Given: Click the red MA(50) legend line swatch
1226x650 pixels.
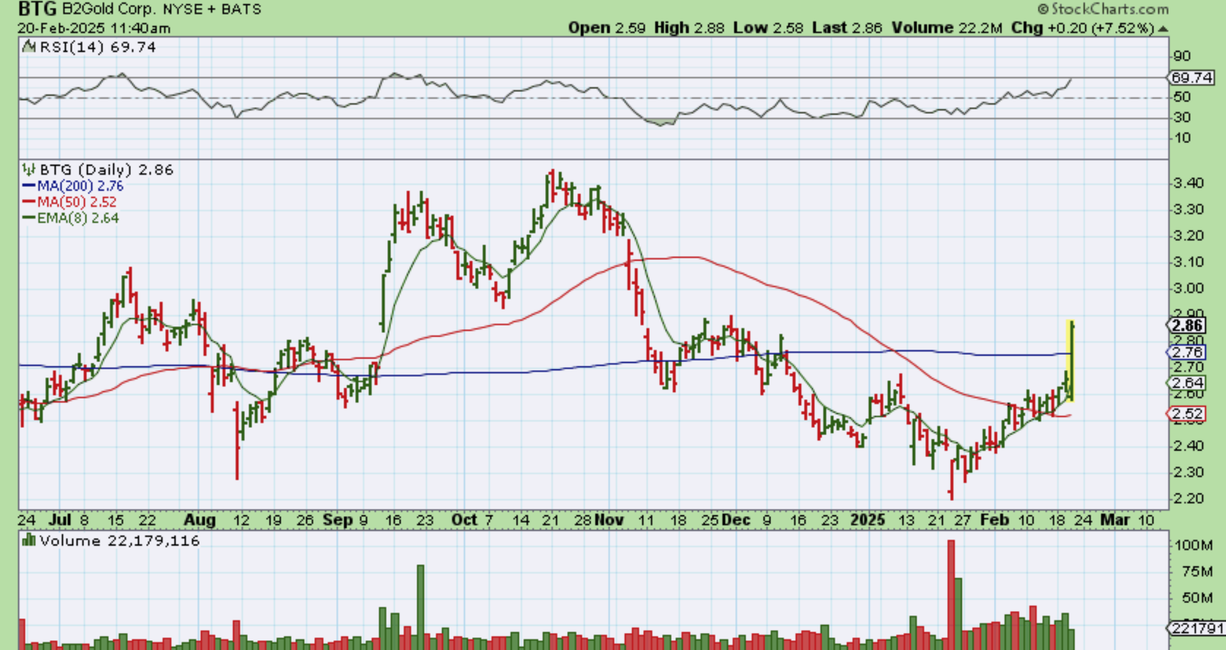Looking at the screenshot, I should coord(29,202).
